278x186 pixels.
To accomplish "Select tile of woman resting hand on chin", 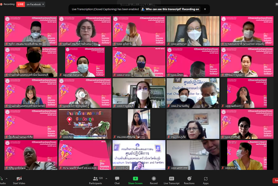I will point(247,93).
